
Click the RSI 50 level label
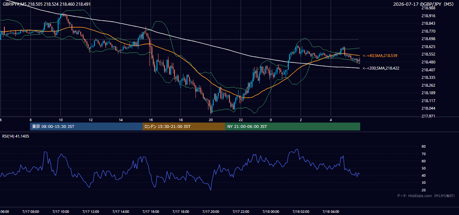coord(423,168)
